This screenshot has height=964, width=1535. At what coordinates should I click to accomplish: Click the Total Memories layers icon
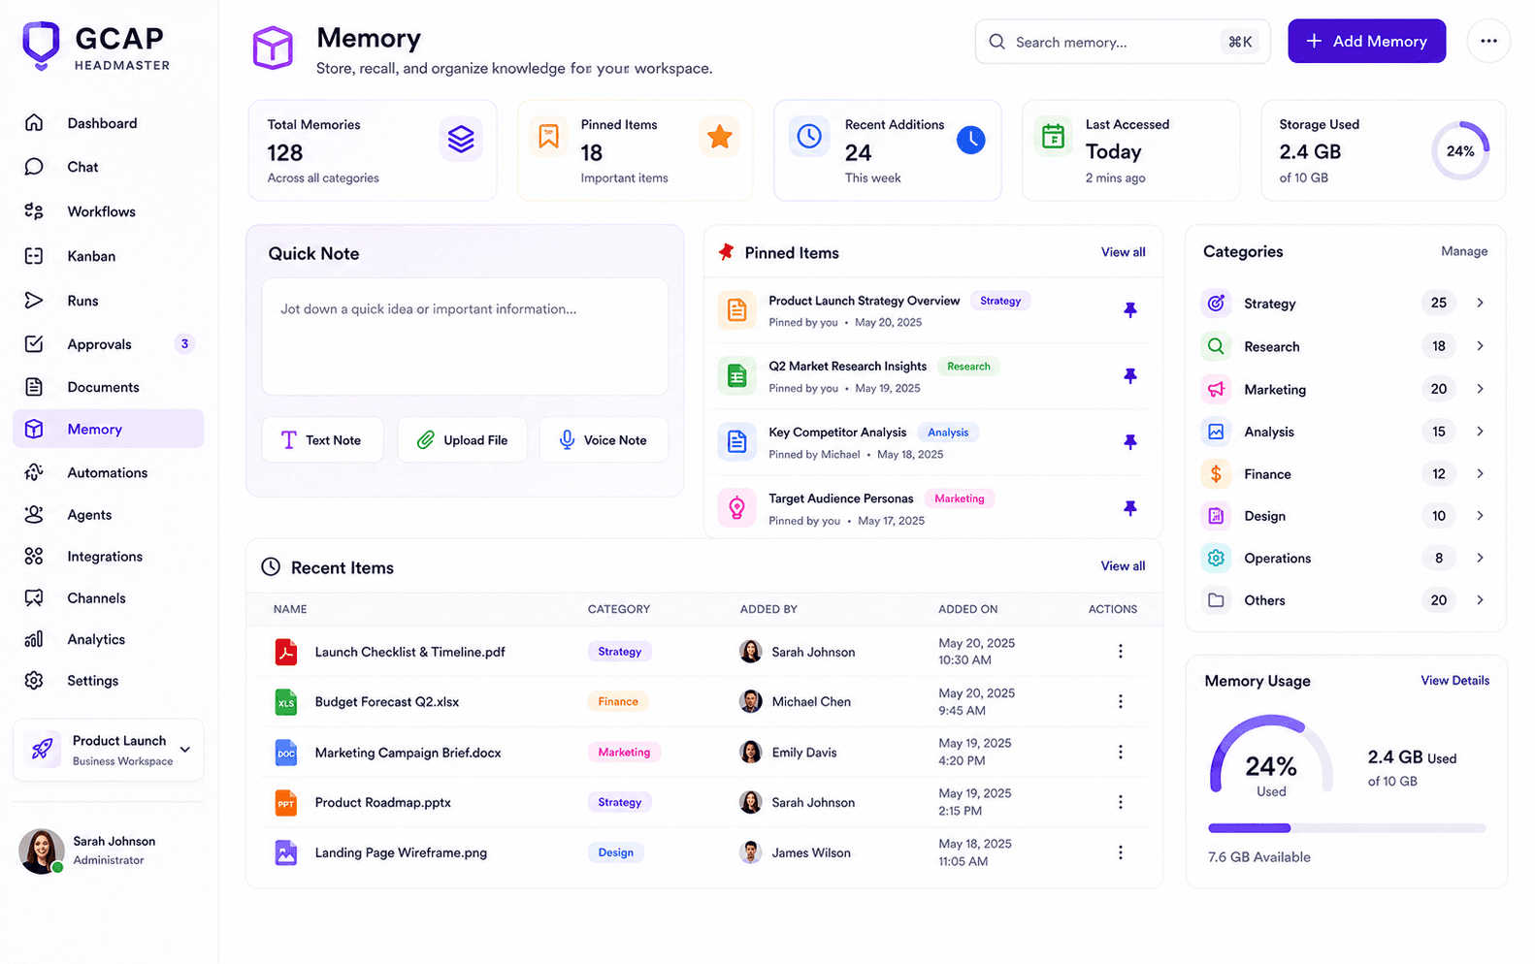[461, 139]
